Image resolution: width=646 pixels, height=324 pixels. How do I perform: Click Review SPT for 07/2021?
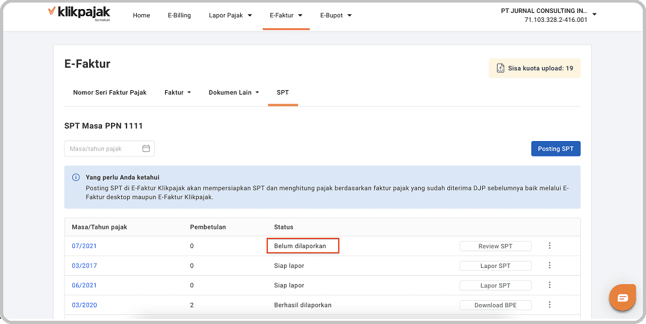click(495, 246)
